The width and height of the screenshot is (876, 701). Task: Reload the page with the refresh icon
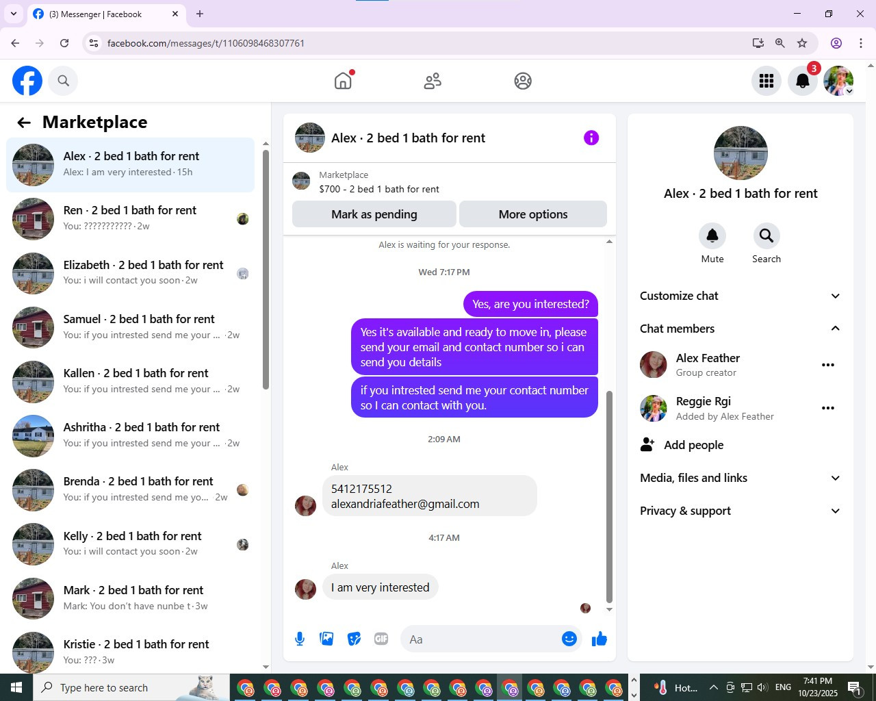(x=64, y=43)
